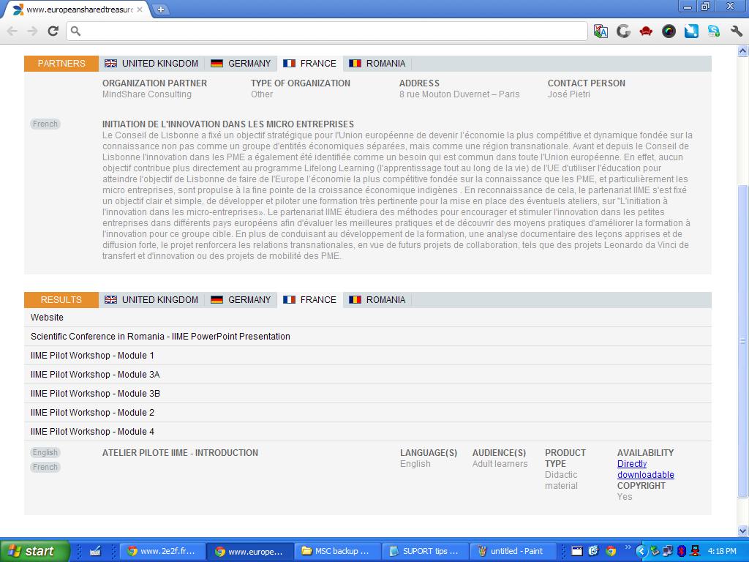The height and width of the screenshot is (562, 749).
Task: Expand IIME Pilot Workshop - Module 1 row
Action: click(x=368, y=356)
